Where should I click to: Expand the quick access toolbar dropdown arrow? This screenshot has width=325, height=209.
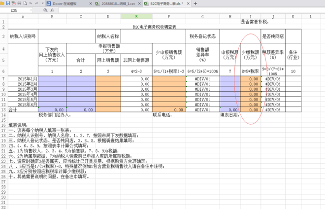(x=42, y=3)
